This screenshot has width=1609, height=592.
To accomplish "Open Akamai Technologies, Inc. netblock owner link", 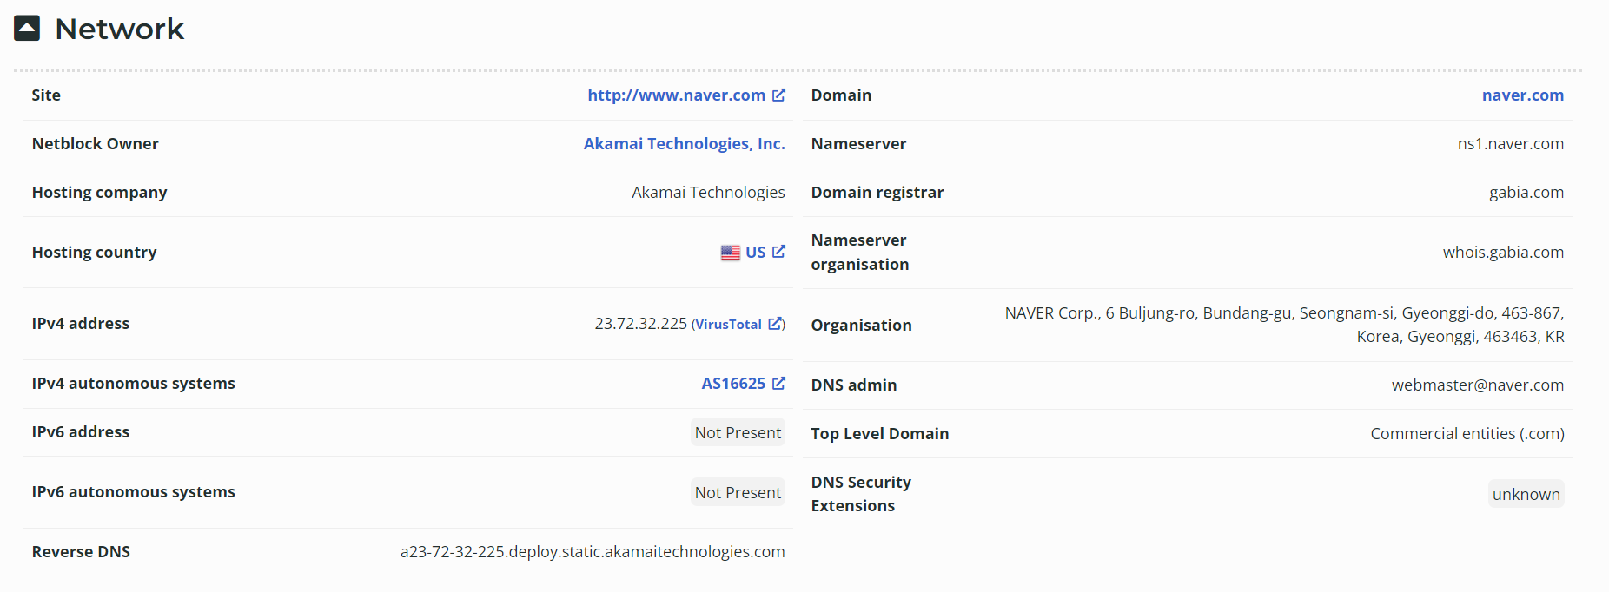I will pos(684,144).
